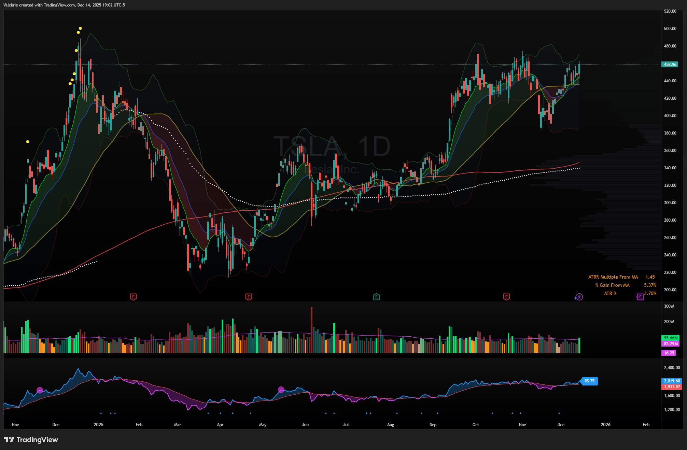The width and height of the screenshot is (687, 450).
Task: Click the purple lightning bolt event icon
Action: point(579,297)
